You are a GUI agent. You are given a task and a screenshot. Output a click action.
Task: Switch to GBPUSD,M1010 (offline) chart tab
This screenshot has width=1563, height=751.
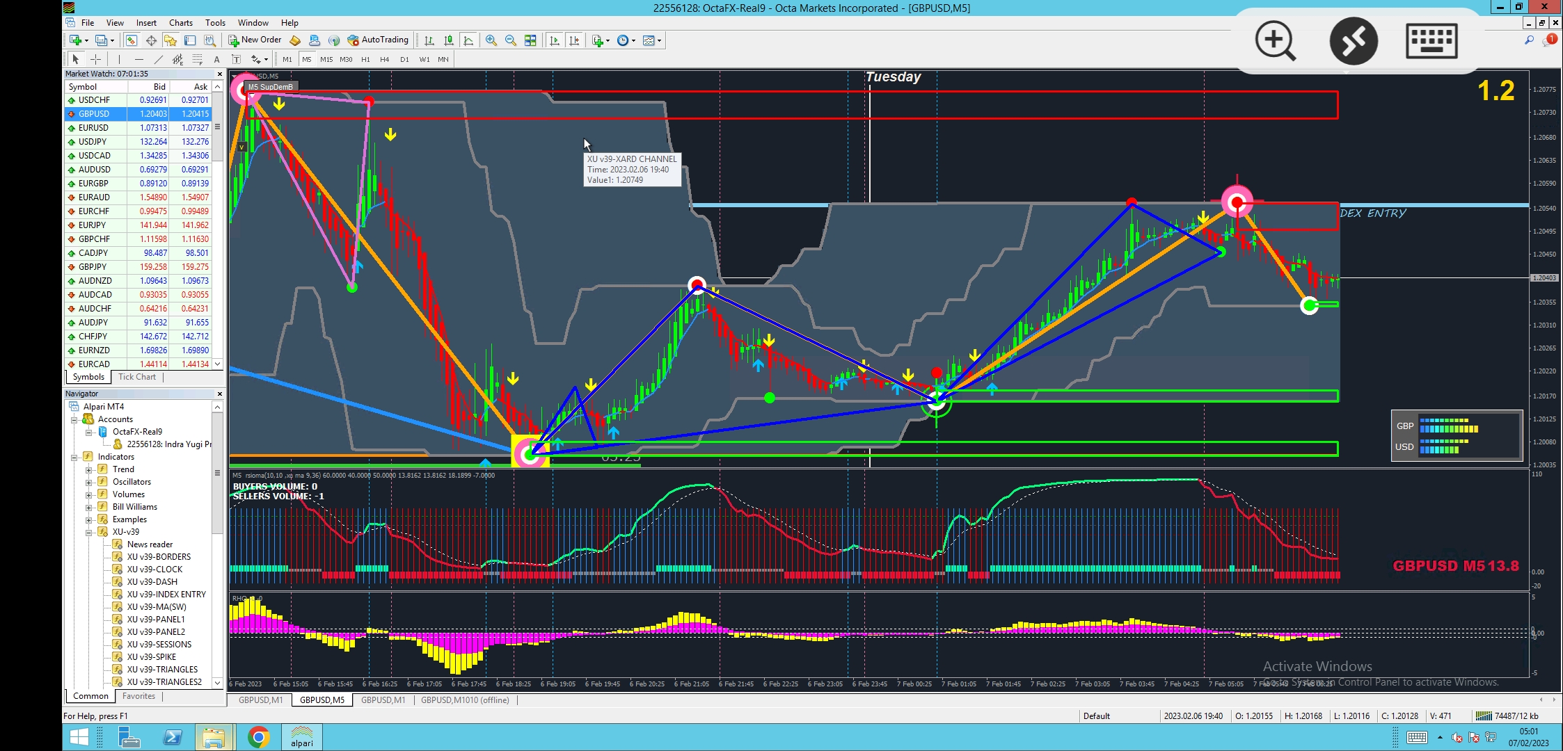(465, 700)
